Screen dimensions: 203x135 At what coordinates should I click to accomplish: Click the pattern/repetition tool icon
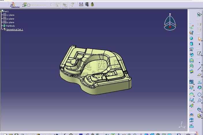200,110
